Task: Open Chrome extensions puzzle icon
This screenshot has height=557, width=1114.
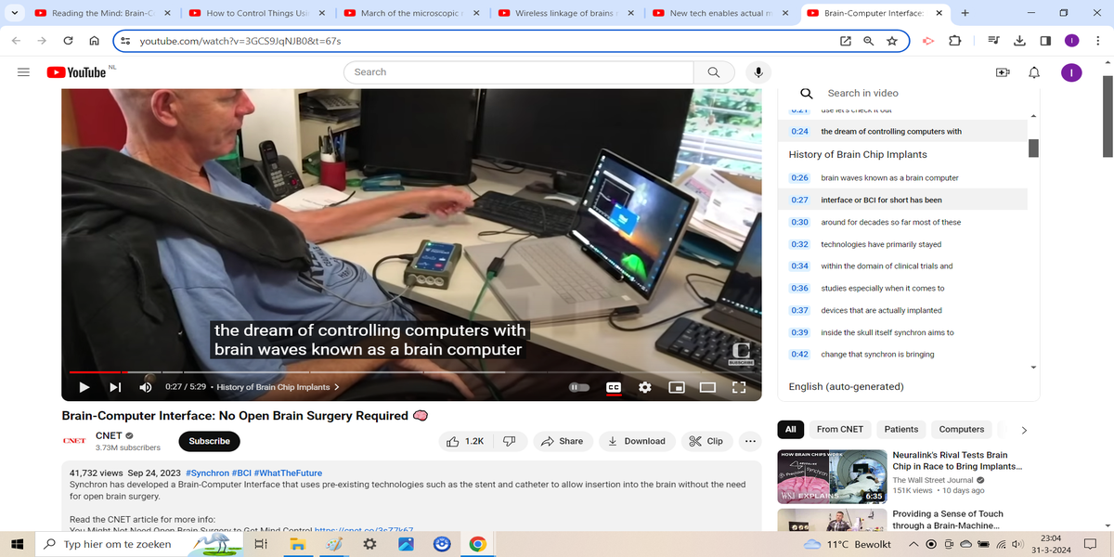Action: [x=954, y=41]
